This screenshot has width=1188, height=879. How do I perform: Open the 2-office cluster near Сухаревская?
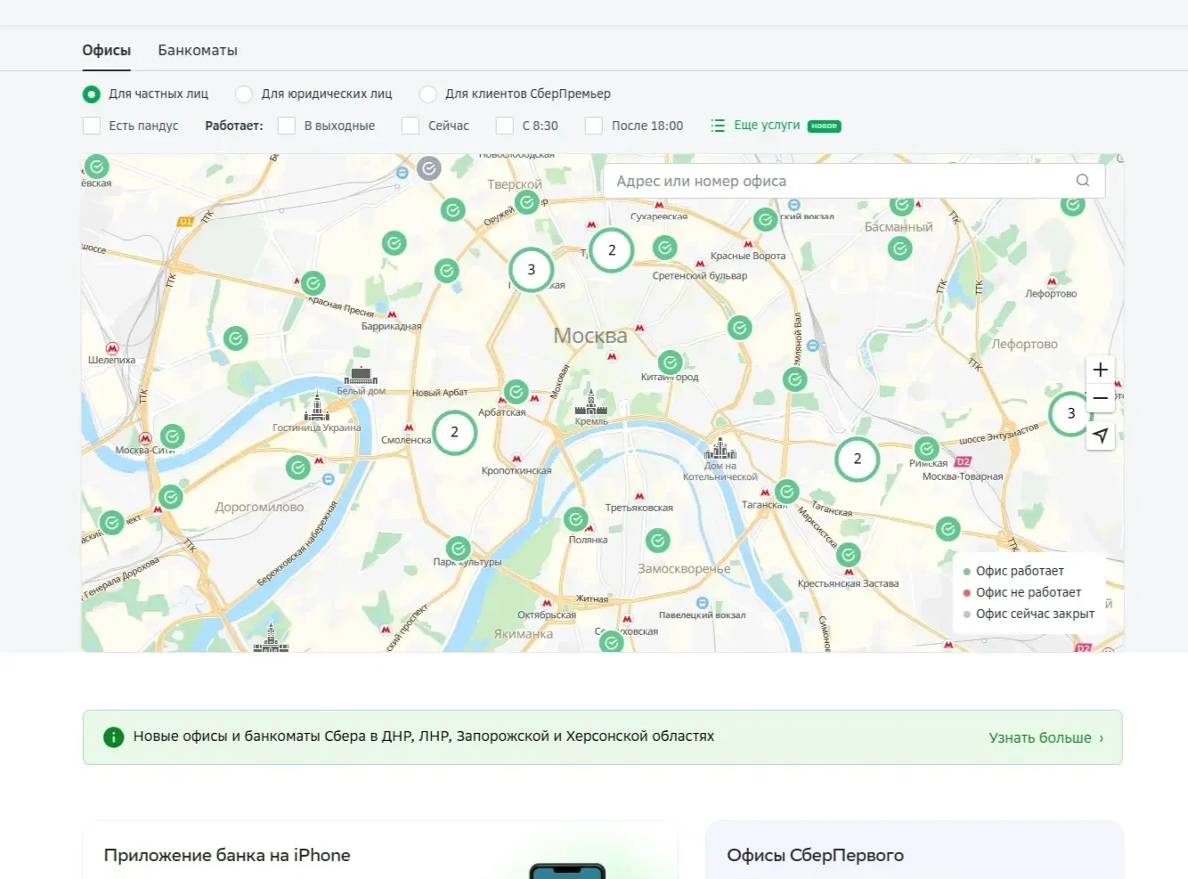click(x=611, y=250)
